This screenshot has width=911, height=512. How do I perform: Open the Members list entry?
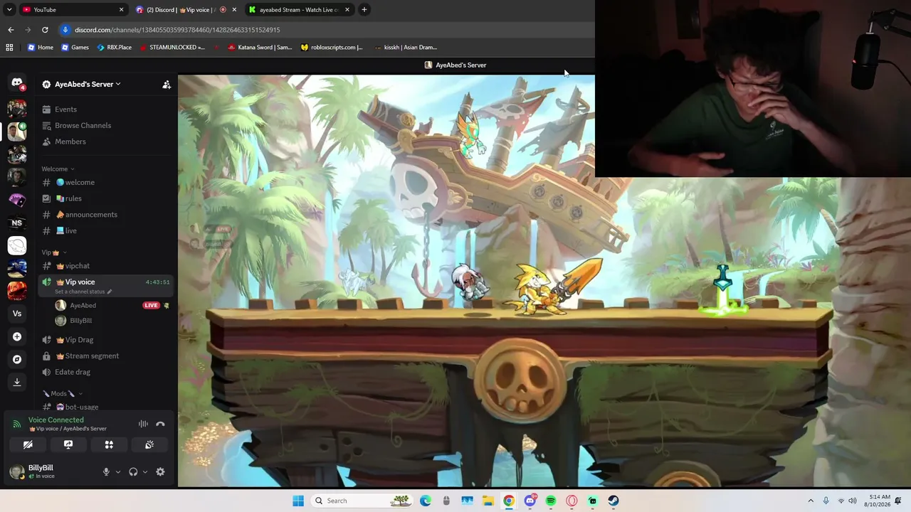(x=106, y=142)
